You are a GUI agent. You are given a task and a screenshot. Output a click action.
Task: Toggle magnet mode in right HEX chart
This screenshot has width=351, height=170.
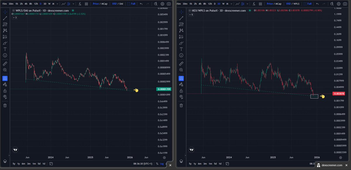[181, 78]
